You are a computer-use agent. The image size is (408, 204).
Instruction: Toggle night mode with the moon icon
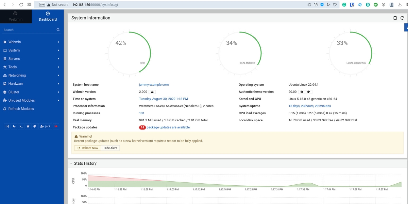pos(14,126)
